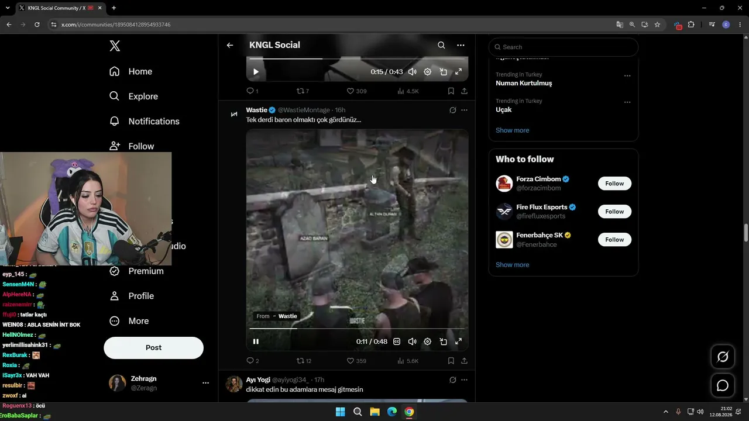Open Grok actions on Ayı Yogi's post

pyautogui.click(x=452, y=380)
